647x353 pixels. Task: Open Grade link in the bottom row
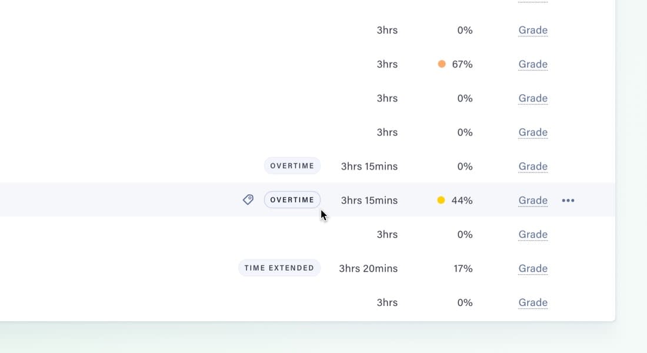pos(533,302)
